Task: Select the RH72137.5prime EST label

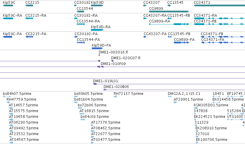Action: point(128,94)
